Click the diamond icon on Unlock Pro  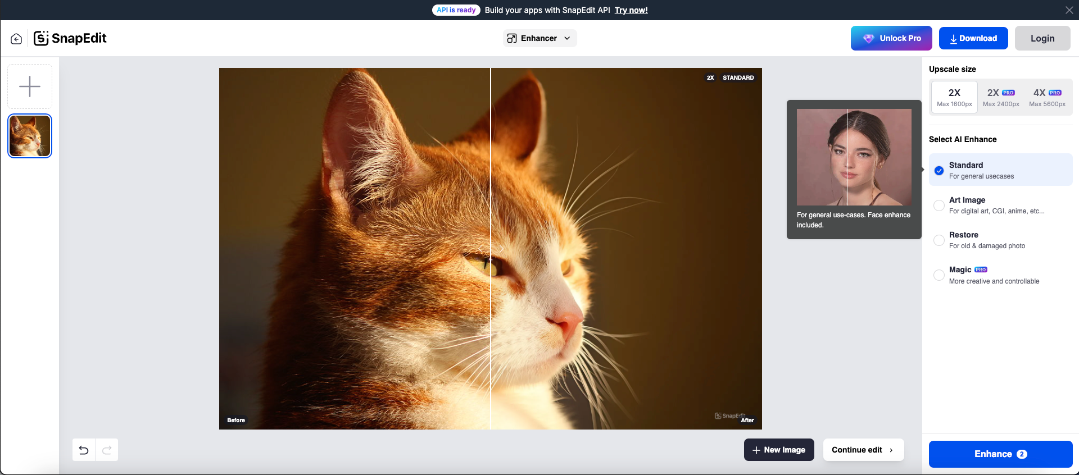click(x=869, y=38)
